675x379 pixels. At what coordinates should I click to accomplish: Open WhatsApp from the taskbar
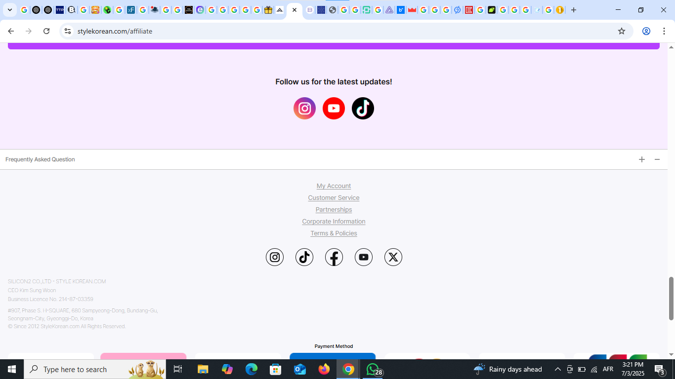point(374,369)
